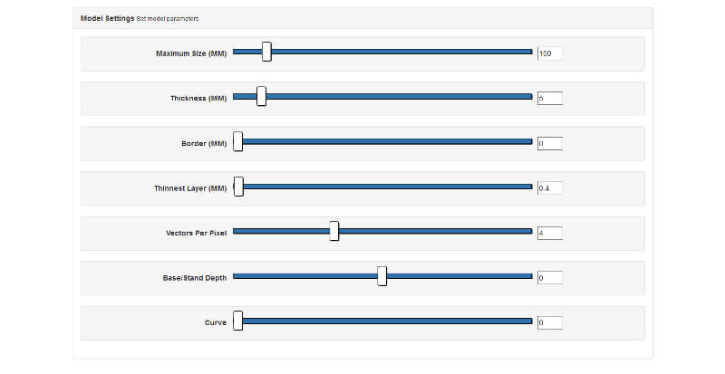Focus the Vectors Per Pixel input box
The width and height of the screenshot is (725, 374).
[549, 233]
